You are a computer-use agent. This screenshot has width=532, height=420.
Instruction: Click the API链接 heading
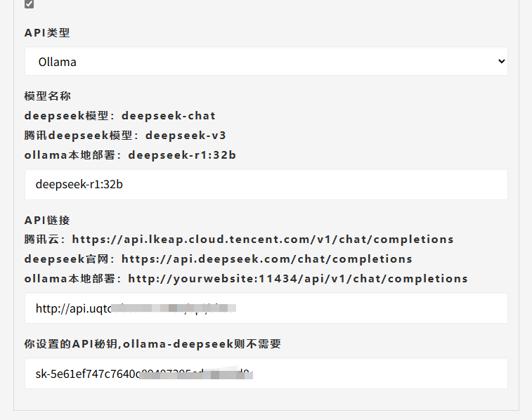point(47,221)
